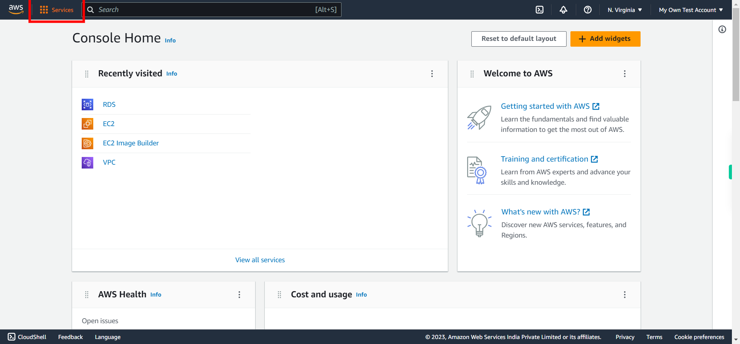Click the lightbulb What's new icon
The image size is (740, 344).
479,223
